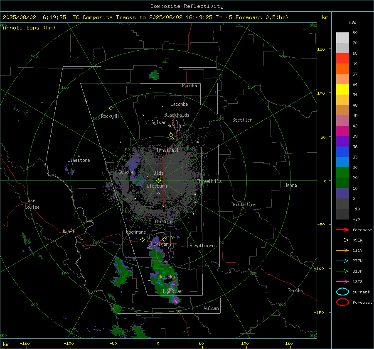Click the ThreeHills city label
The height and width of the screenshot is (349, 374).
209,181
